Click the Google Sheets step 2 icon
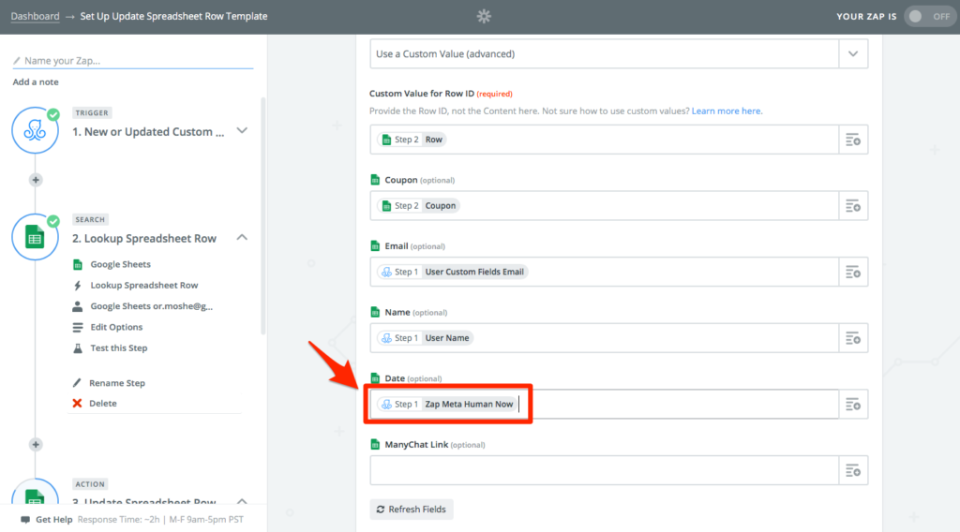Screen dimensions: 960x532 click(x=35, y=237)
